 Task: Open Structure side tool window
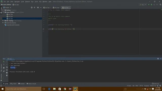click(1, 67)
